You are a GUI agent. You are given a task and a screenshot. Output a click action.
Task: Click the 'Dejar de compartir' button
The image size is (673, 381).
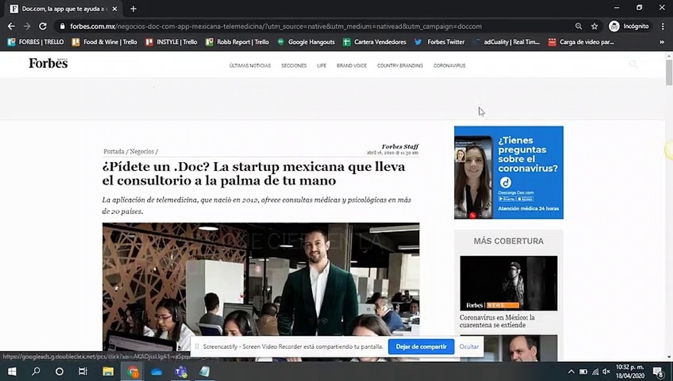pos(421,347)
